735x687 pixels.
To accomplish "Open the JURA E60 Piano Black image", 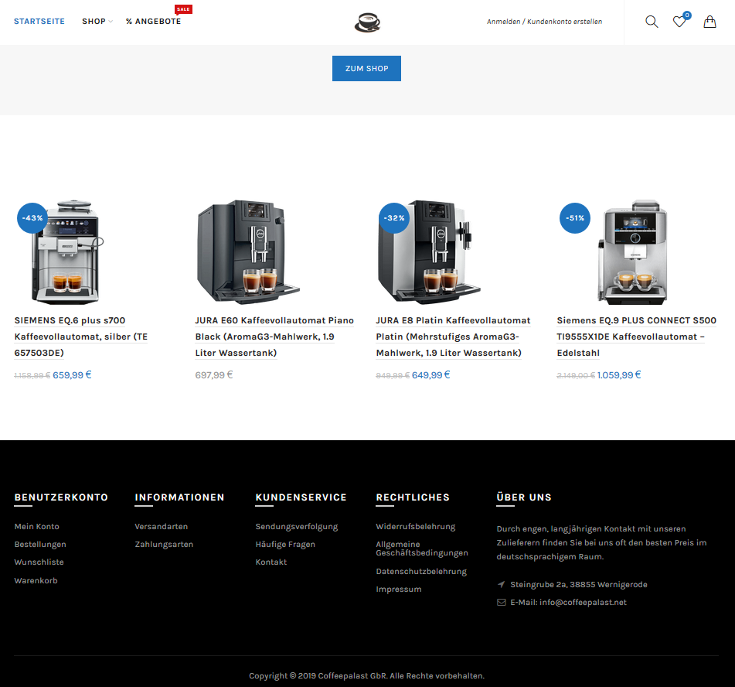I will click(x=247, y=252).
